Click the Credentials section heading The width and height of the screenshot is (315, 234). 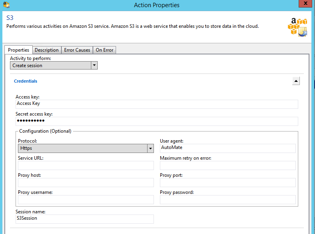[26, 81]
